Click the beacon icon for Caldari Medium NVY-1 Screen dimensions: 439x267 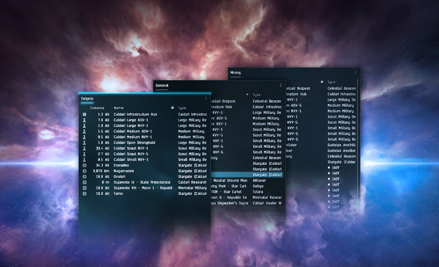85,137
